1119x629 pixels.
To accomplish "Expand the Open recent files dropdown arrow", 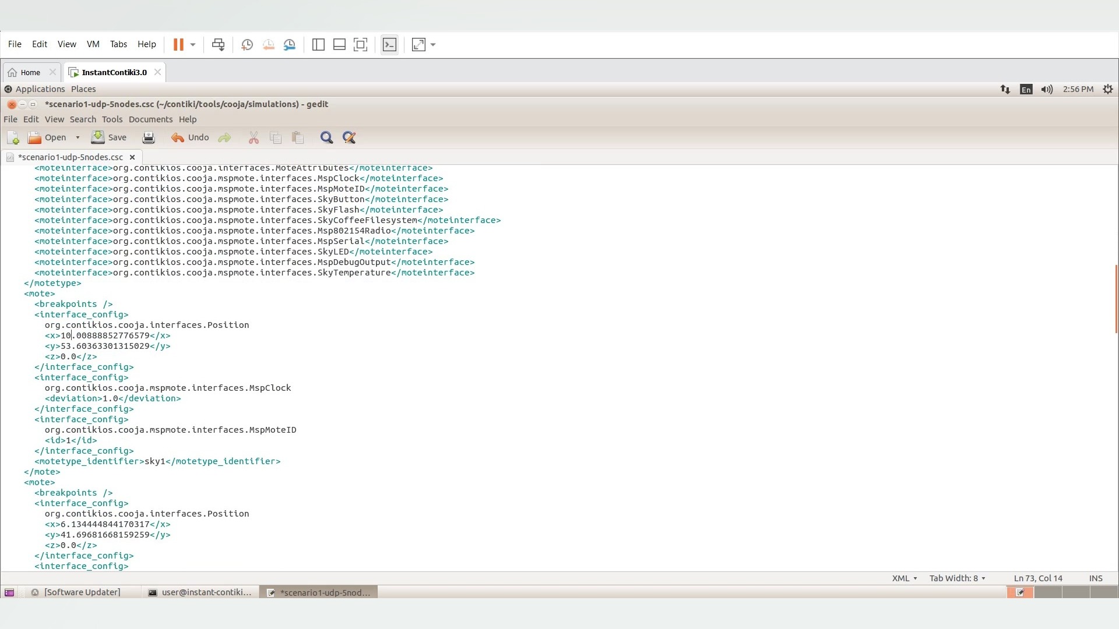I will (x=78, y=138).
